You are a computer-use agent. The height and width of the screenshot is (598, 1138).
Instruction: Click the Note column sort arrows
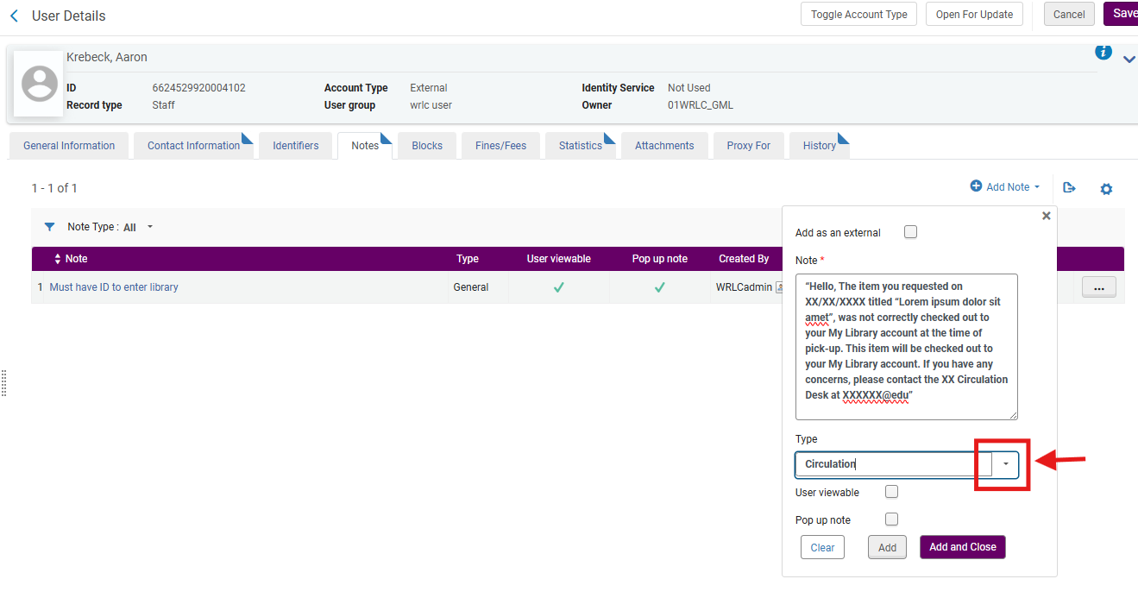[58, 259]
